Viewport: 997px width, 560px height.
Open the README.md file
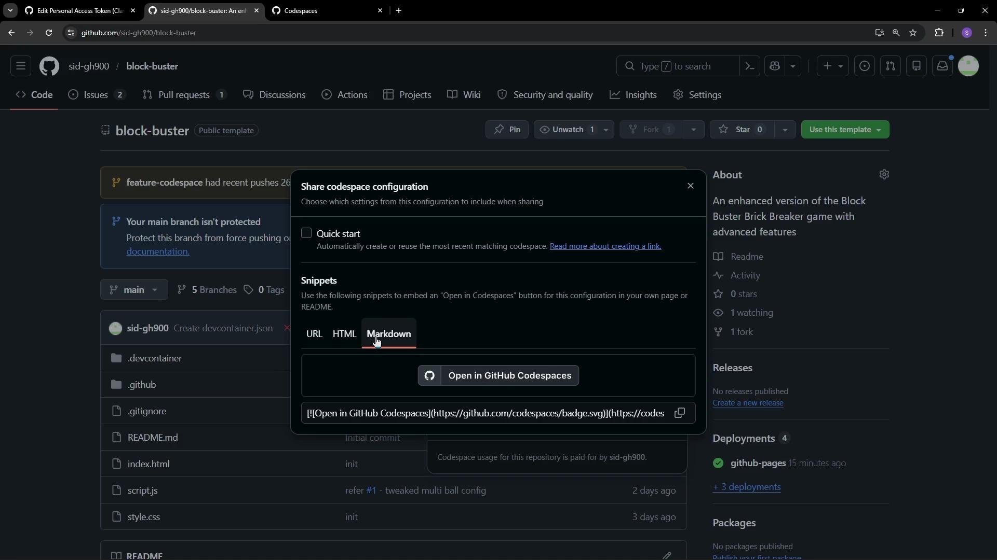[153, 438]
